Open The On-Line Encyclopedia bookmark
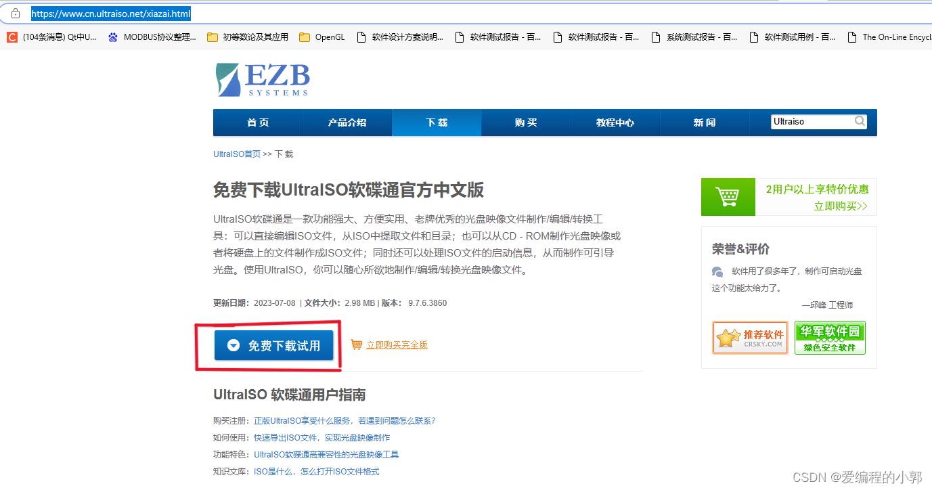Screen dimensions: 932x490 tap(889, 37)
